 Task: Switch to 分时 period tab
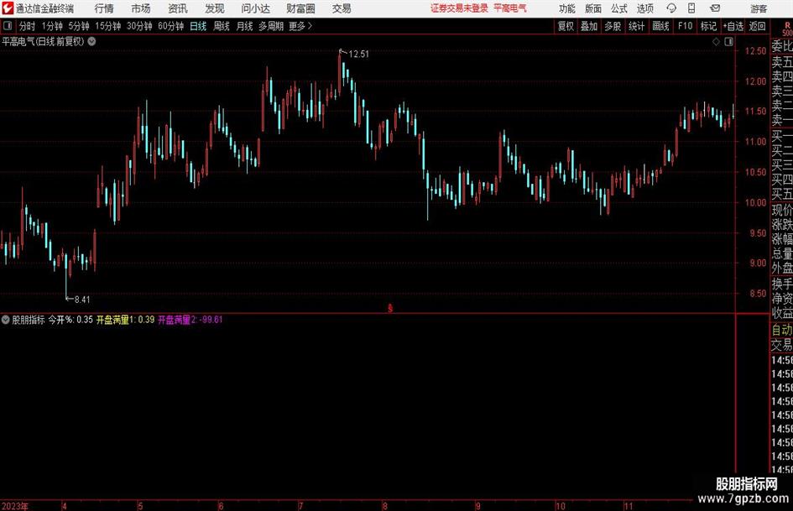(x=28, y=26)
